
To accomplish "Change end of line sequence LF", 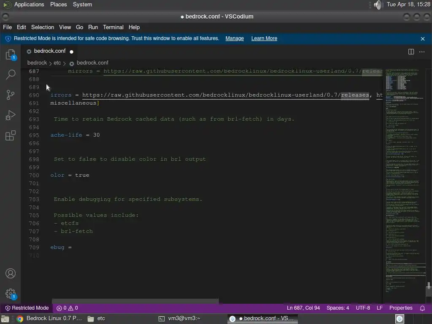I will click(380, 308).
